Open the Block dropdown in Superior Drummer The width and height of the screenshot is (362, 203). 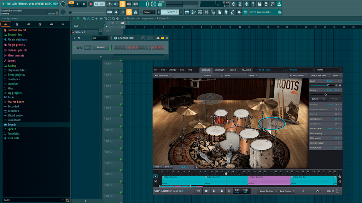pos(168,167)
